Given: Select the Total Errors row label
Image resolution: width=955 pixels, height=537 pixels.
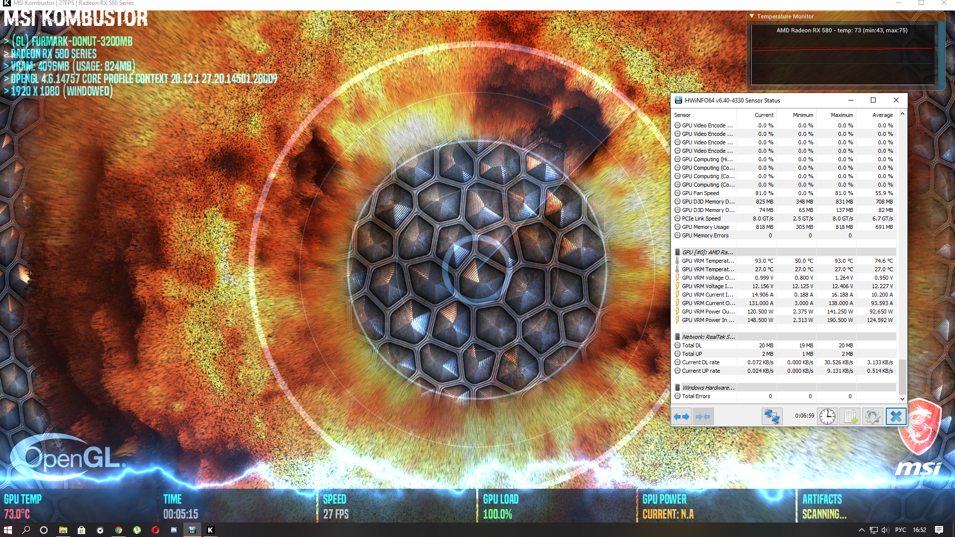Looking at the screenshot, I should pos(696,396).
